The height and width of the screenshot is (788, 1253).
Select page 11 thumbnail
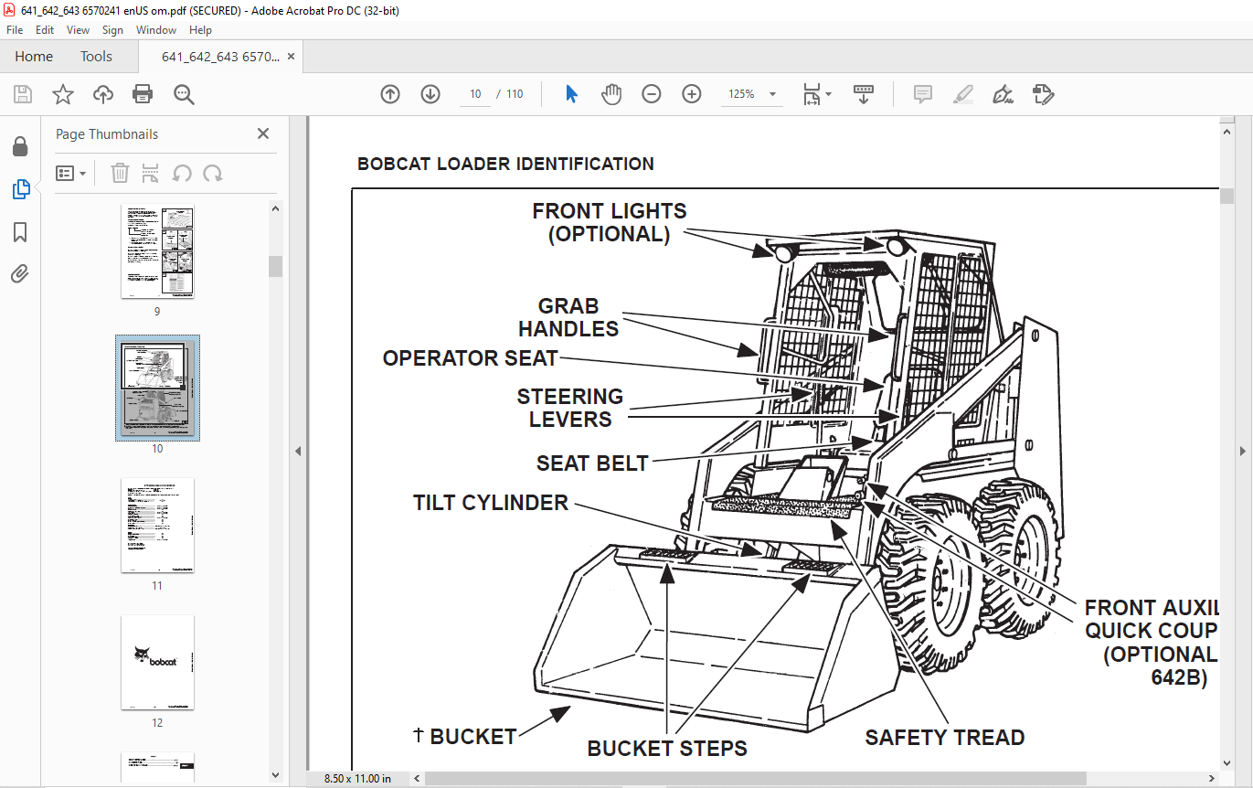157,526
